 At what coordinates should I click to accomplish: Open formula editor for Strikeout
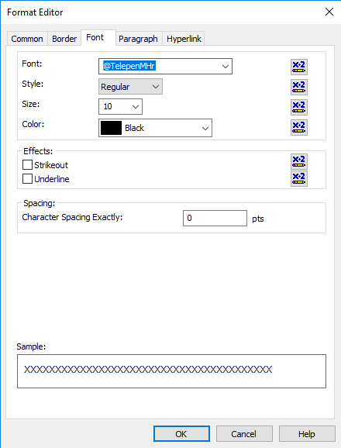299,161
